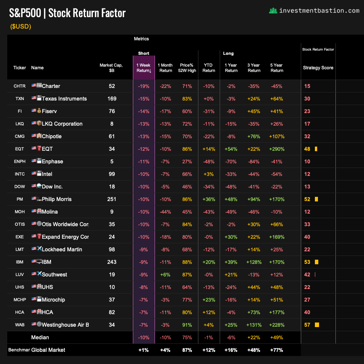The width and height of the screenshot is (364, 364).
Task: Click the Lockheed Martin company name
Action: pyautogui.click(x=62, y=249)
